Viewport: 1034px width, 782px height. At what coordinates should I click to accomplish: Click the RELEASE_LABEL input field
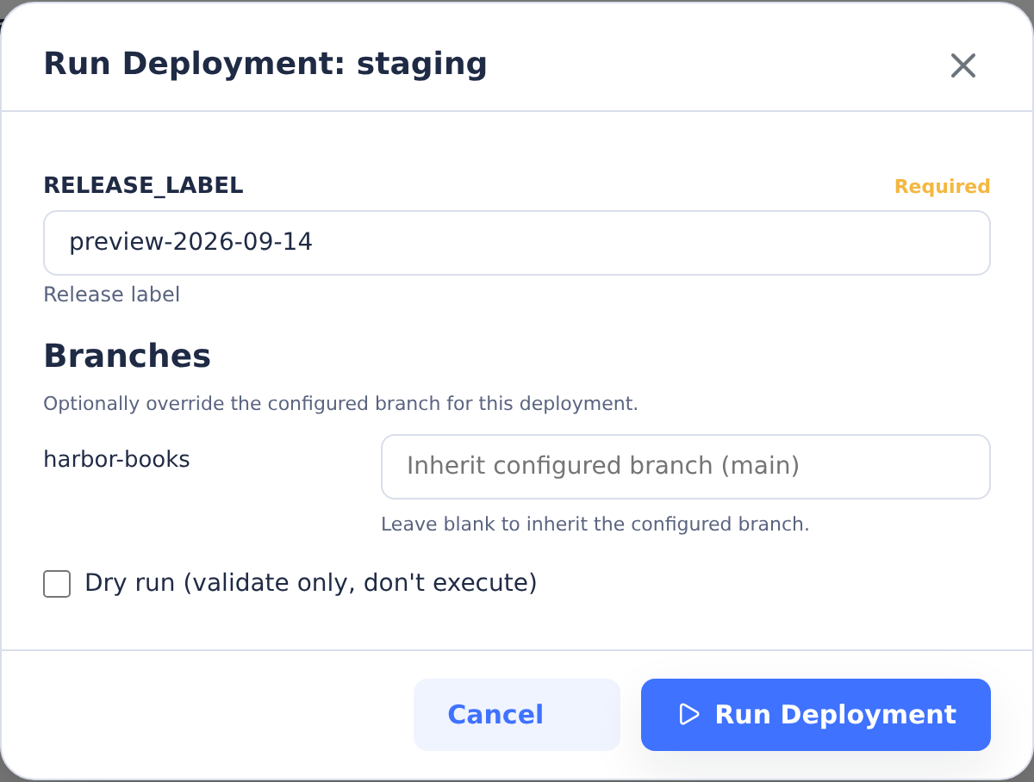[517, 243]
